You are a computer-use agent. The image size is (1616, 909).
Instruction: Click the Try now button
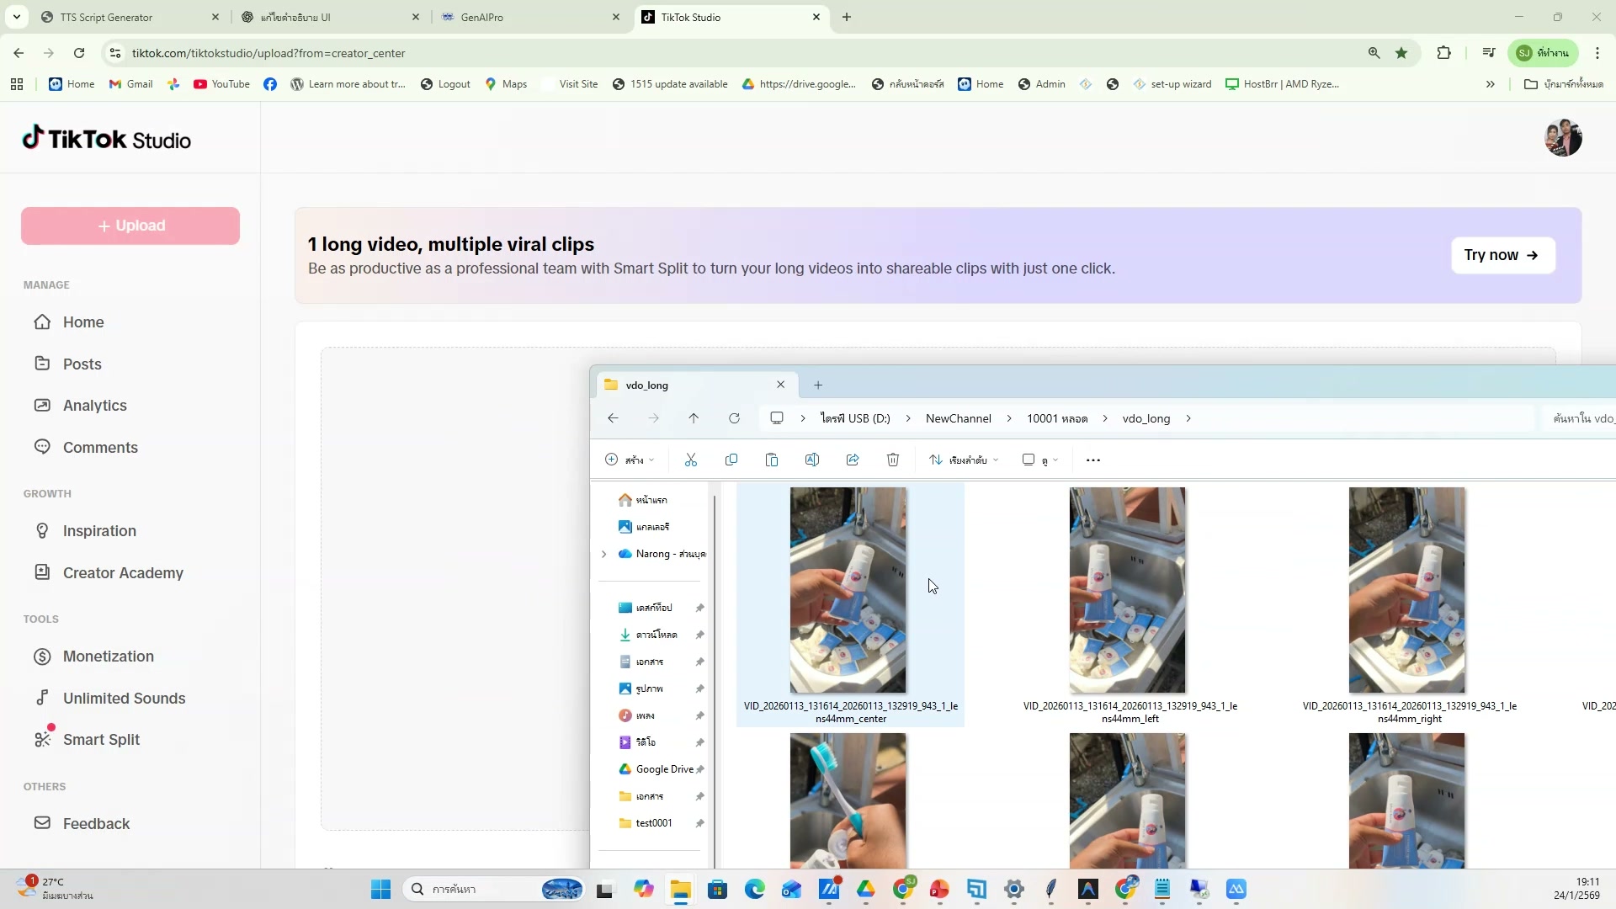point(1502,255)
